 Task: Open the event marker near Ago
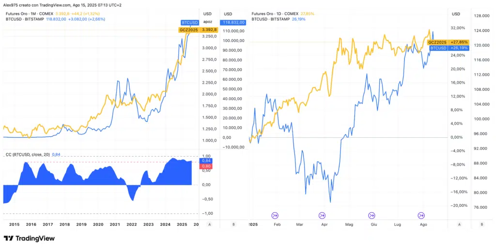421,215
